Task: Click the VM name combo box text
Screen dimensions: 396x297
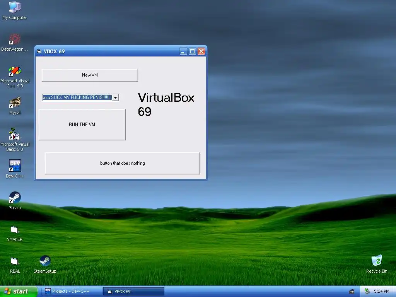Action: [77, 97]
